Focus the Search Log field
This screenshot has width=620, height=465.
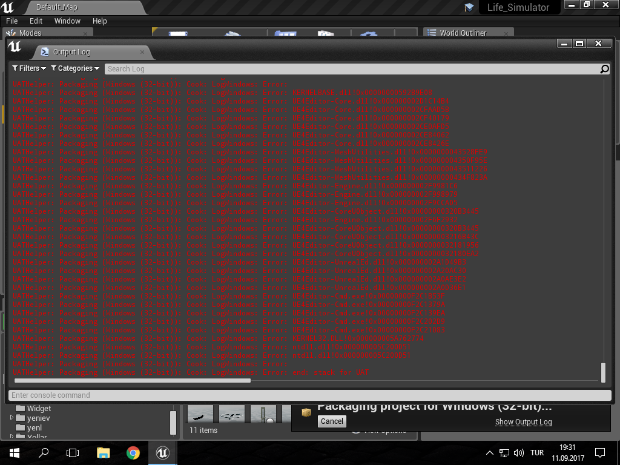coord(352,69)
